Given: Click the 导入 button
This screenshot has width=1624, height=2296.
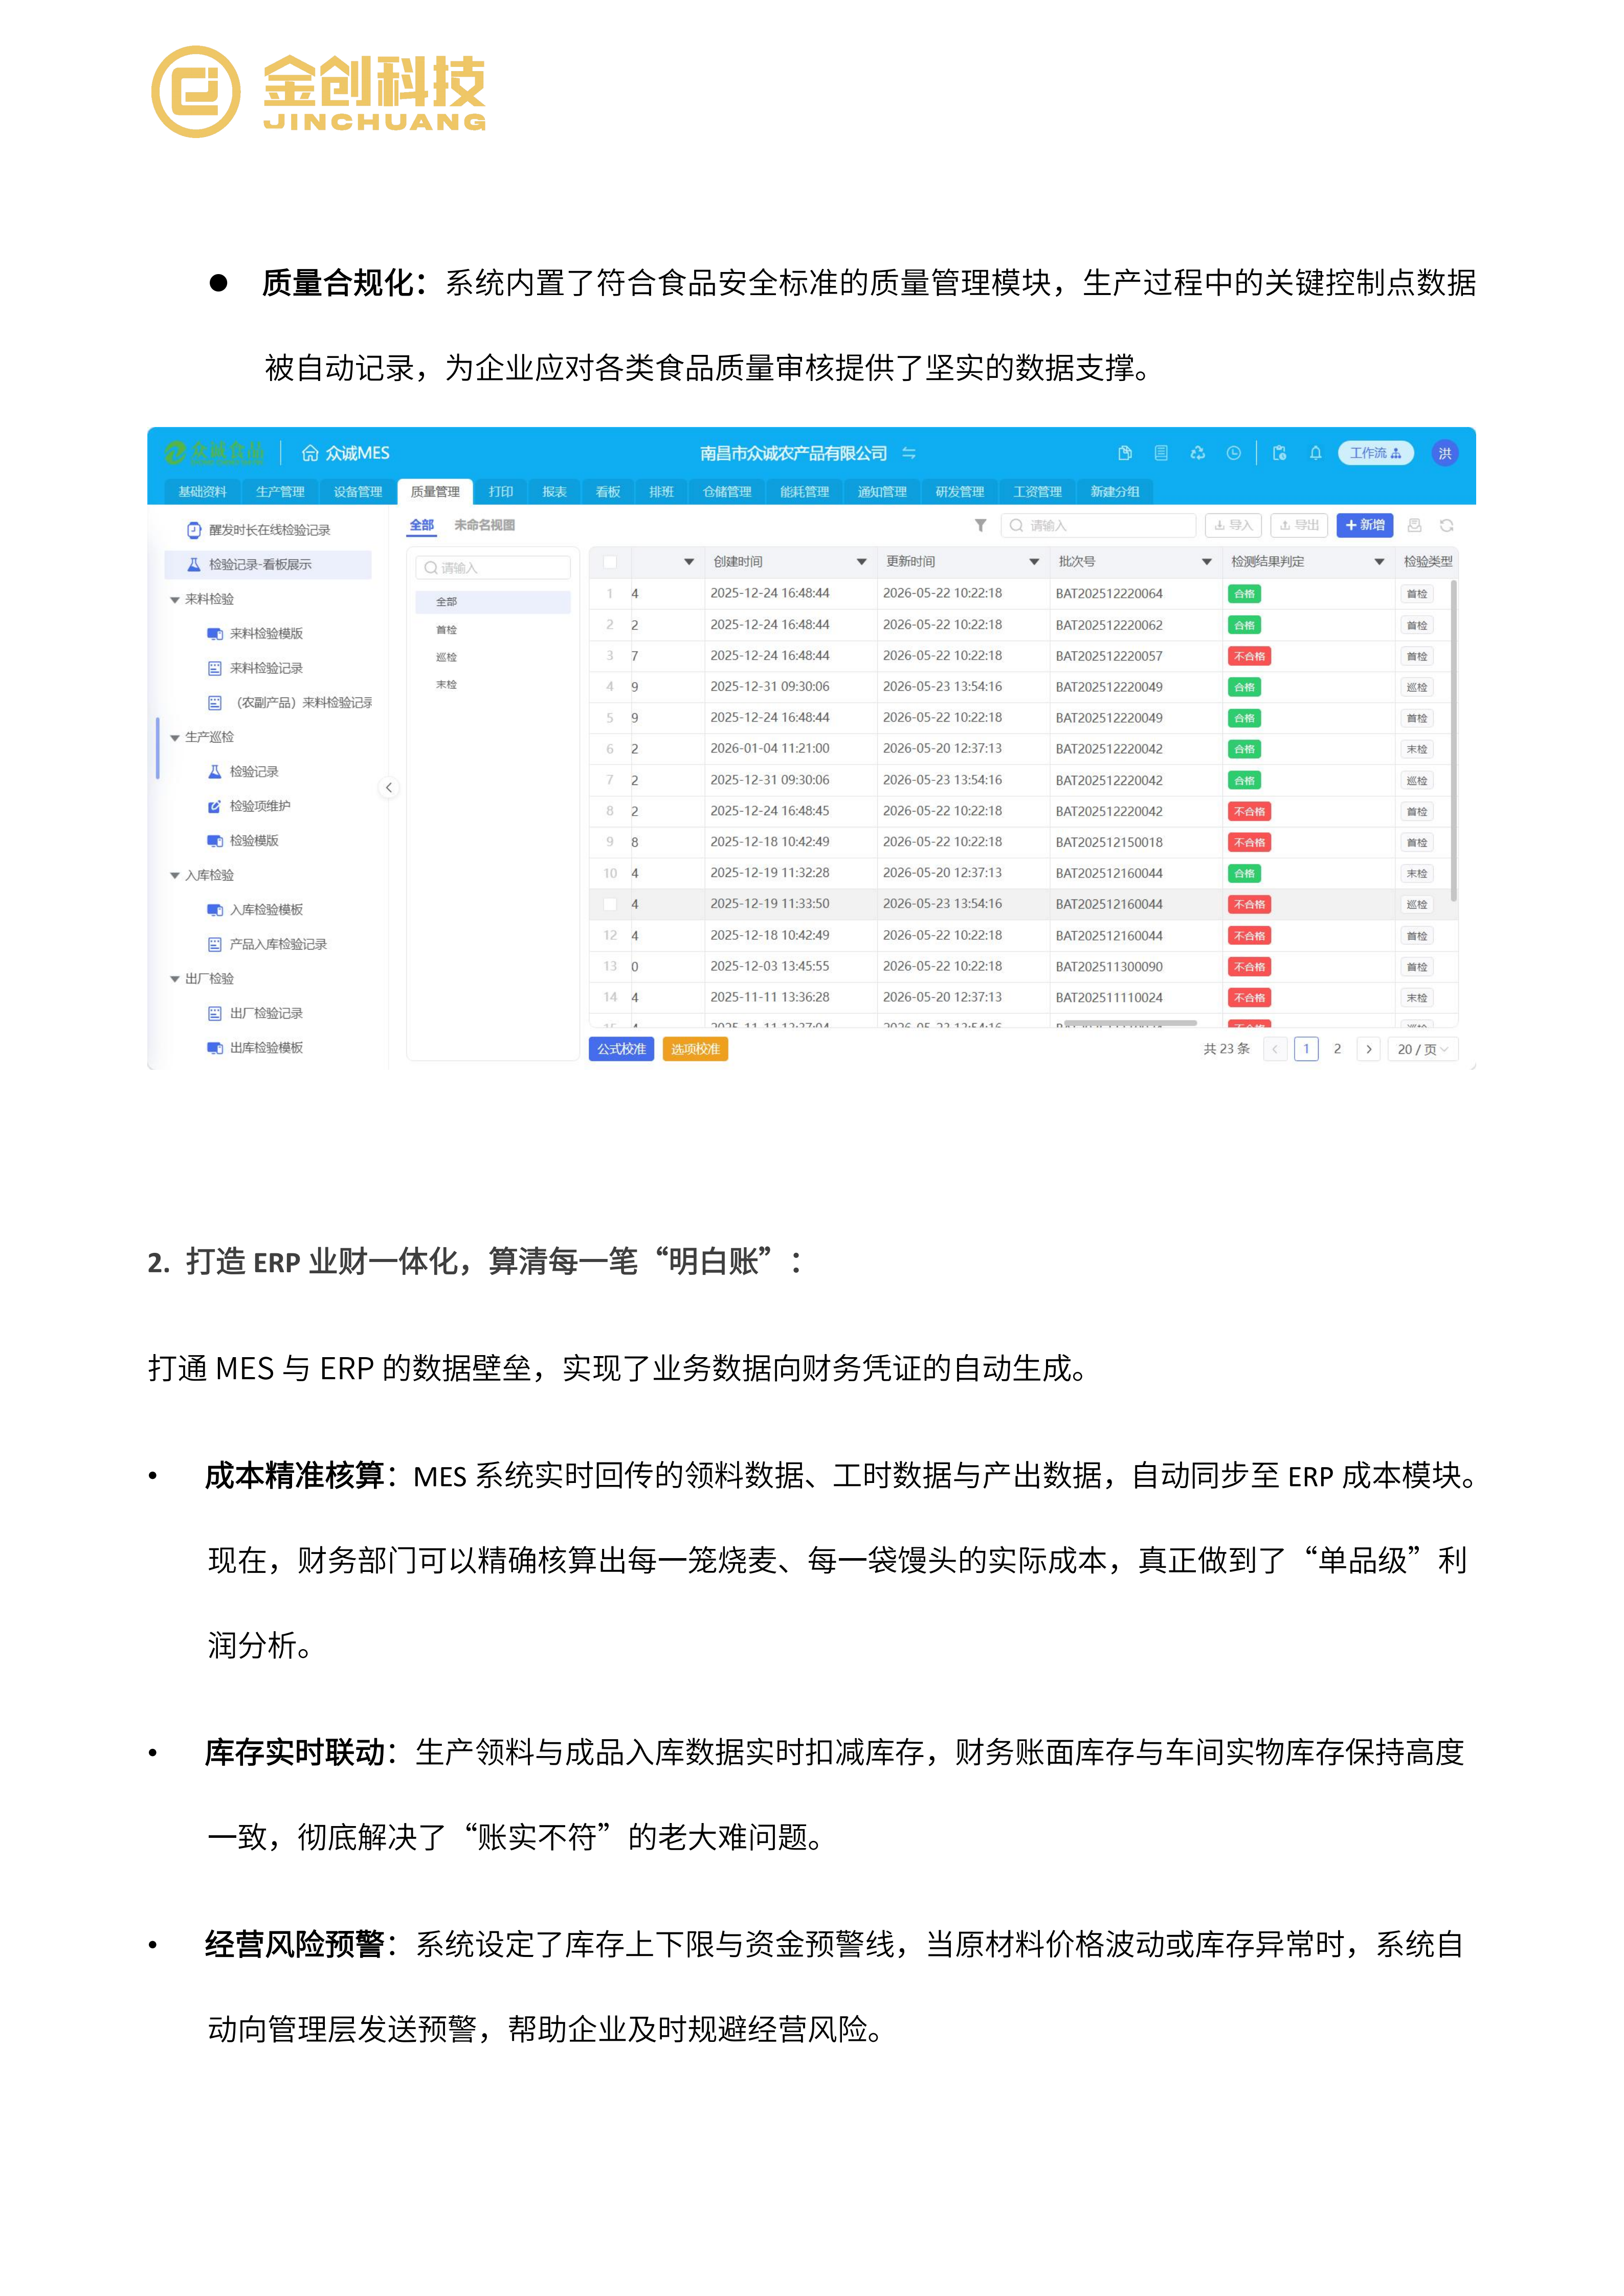Looking at the screenshot, I should click(x=1233, y=525).
